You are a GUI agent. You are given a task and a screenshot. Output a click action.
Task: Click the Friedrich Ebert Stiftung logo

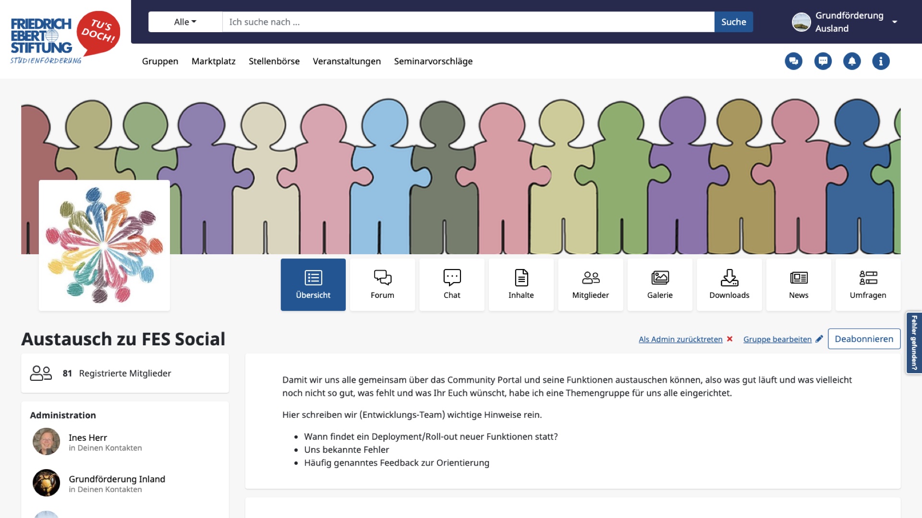pyautogui.click(x=65, y=37)
